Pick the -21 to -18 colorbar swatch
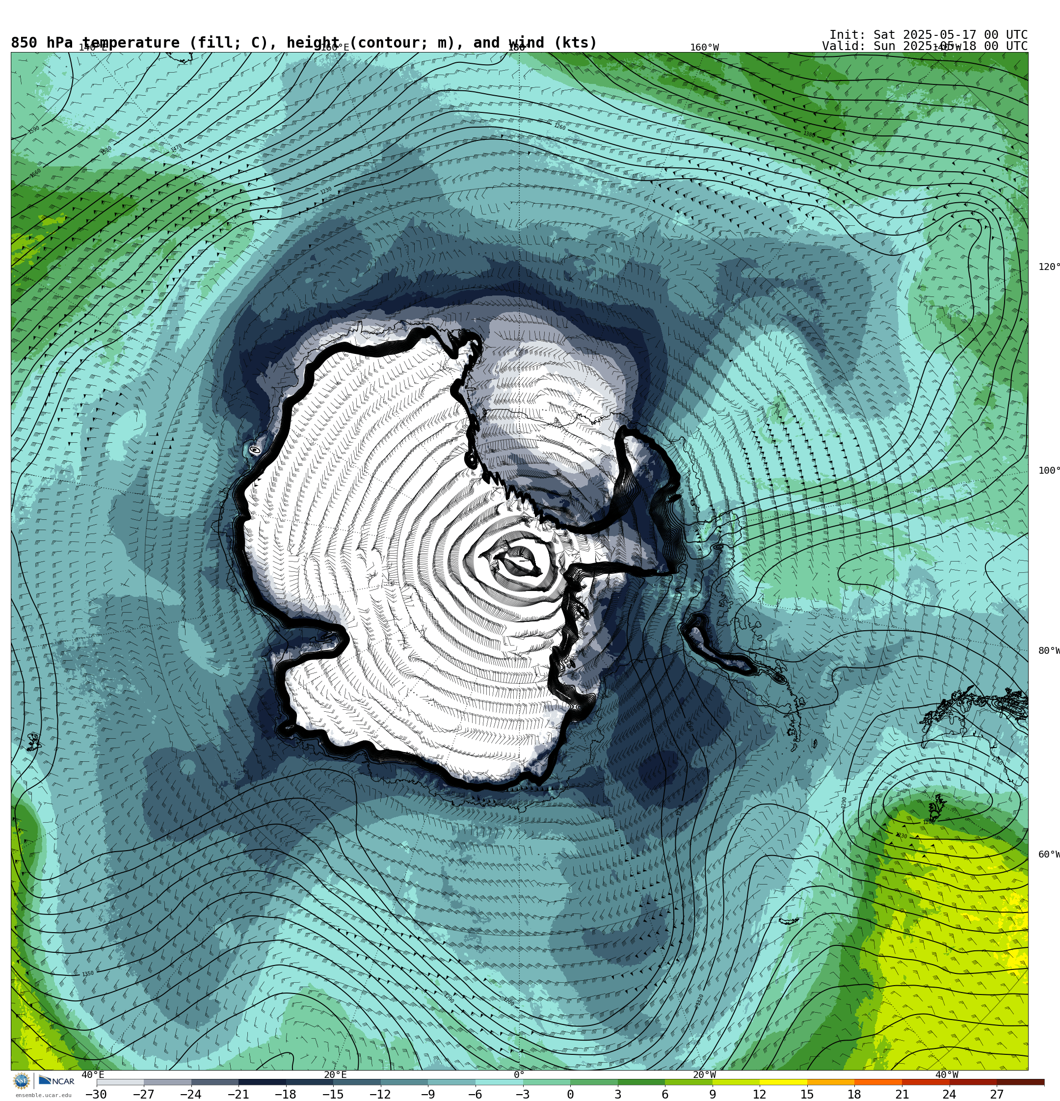1060x1101 pixels. coord(263,1082)
